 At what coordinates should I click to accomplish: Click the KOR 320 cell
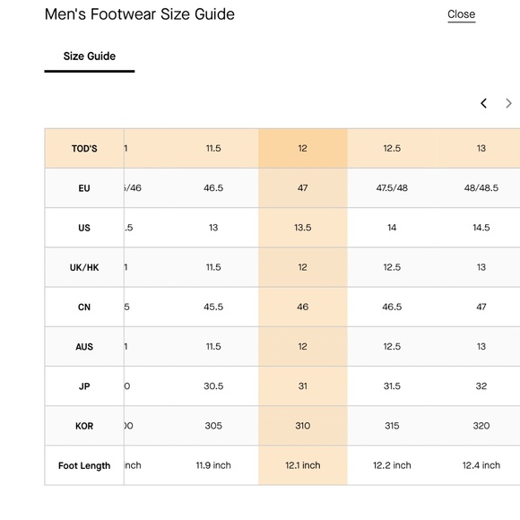481,426
